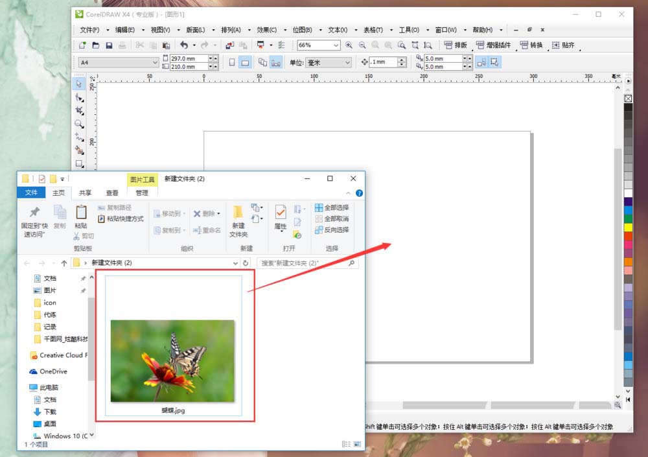Screen dimensions: 648x457
Task: Click the Save floppy disk icon
Action: [109, 45]
